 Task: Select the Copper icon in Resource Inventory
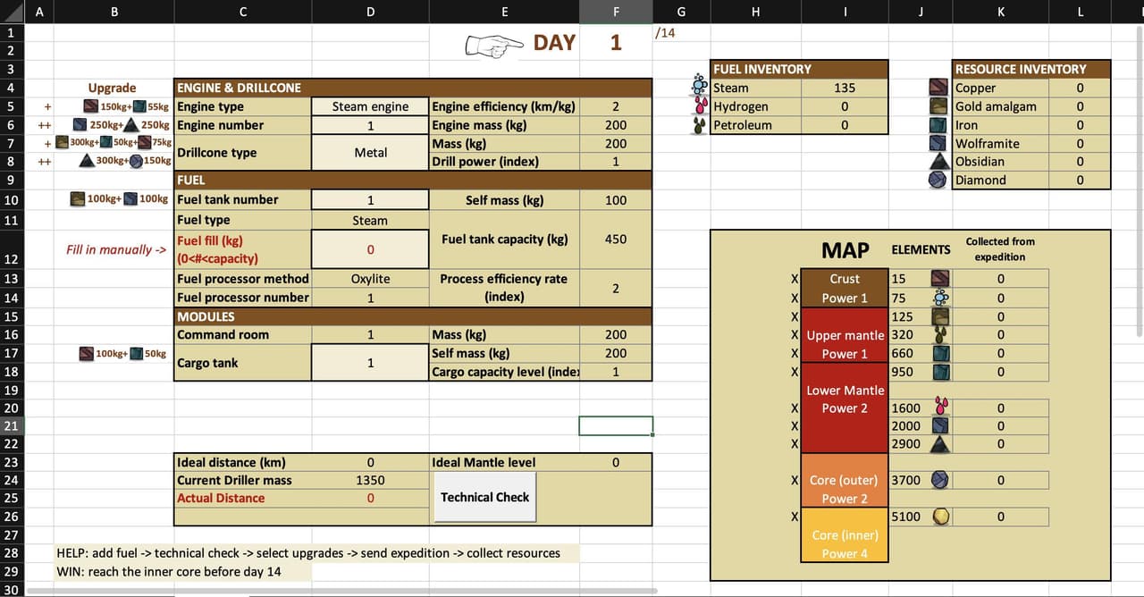940,88
